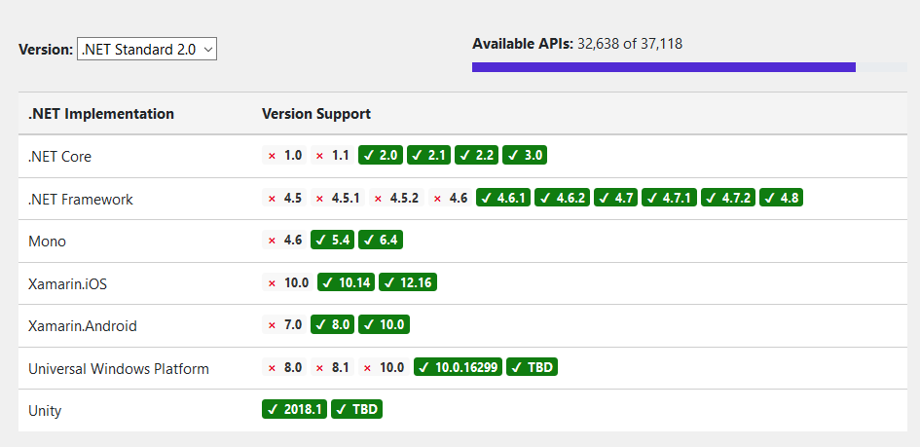
Task: Click the Universal Windows Platform 10.0 unsupported badge
Action: [x=385, y=367]
